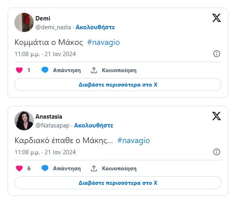238x202 pixels.
Task: Follow Anastasia via the Ακολουθήστε link
Action: [x=94, y=125]
